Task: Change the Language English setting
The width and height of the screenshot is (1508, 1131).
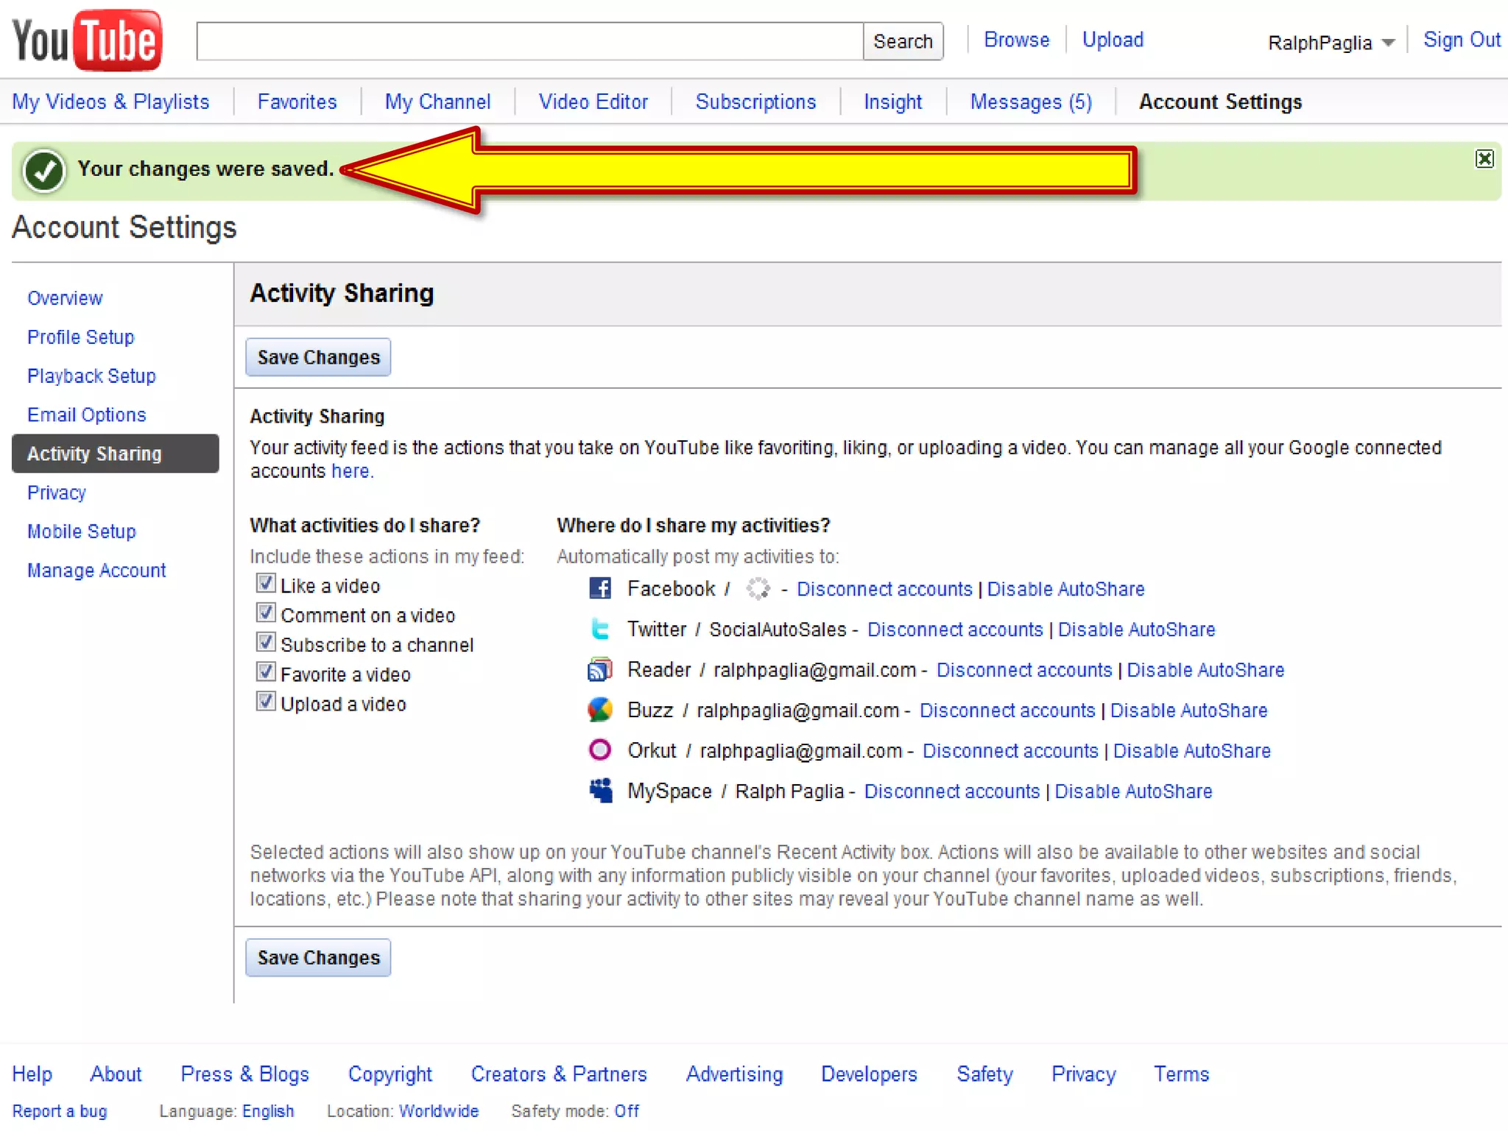Action: pyautogui.click(x=268, y=1110)
